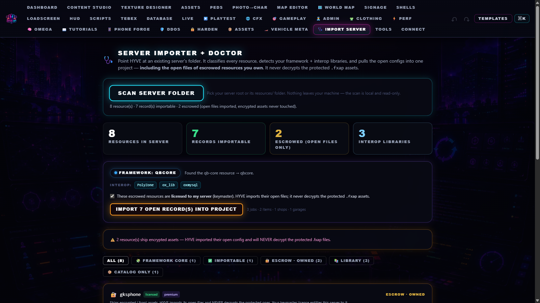Click the undo arrow icon

(x=454, y=19)
